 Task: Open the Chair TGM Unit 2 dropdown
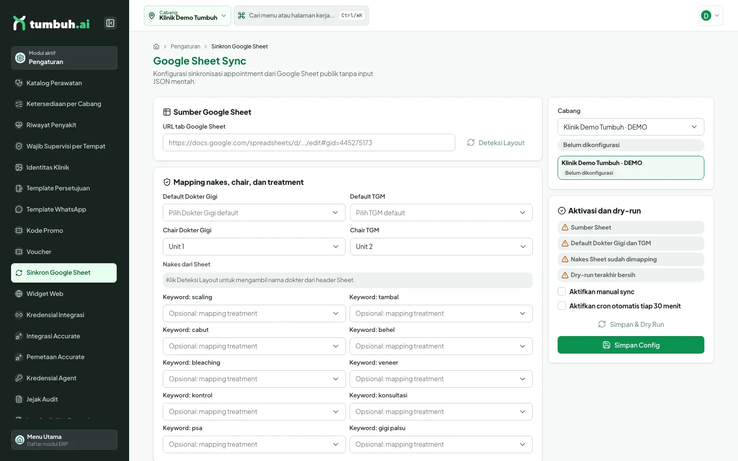pos(441,247)
